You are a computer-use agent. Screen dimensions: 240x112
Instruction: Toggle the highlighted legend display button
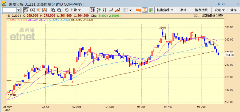click(145, 10)
